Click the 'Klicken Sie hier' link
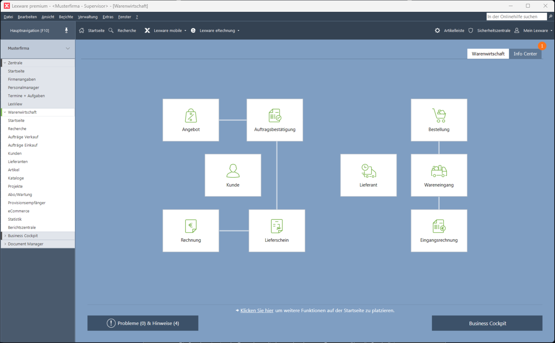 pos(257,311)
